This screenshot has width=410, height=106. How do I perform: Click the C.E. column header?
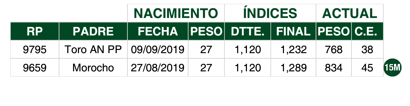click(367, 31)
